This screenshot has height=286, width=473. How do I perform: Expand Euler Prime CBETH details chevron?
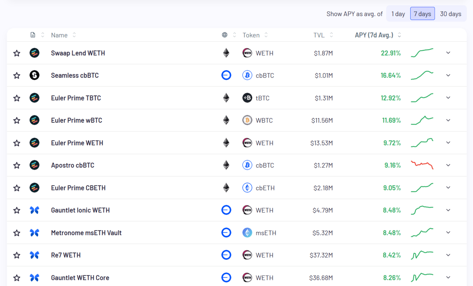[x=448, y=188]
